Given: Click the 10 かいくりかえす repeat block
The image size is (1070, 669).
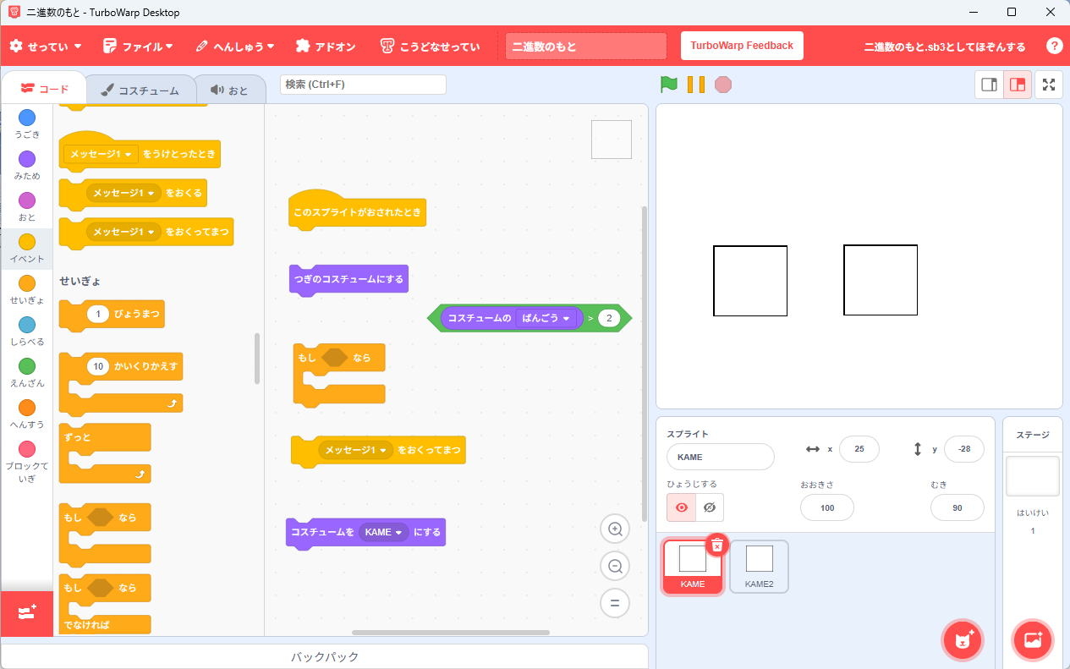Looking at the screenshot, I should pyautogui.click(x=121, y=384).
